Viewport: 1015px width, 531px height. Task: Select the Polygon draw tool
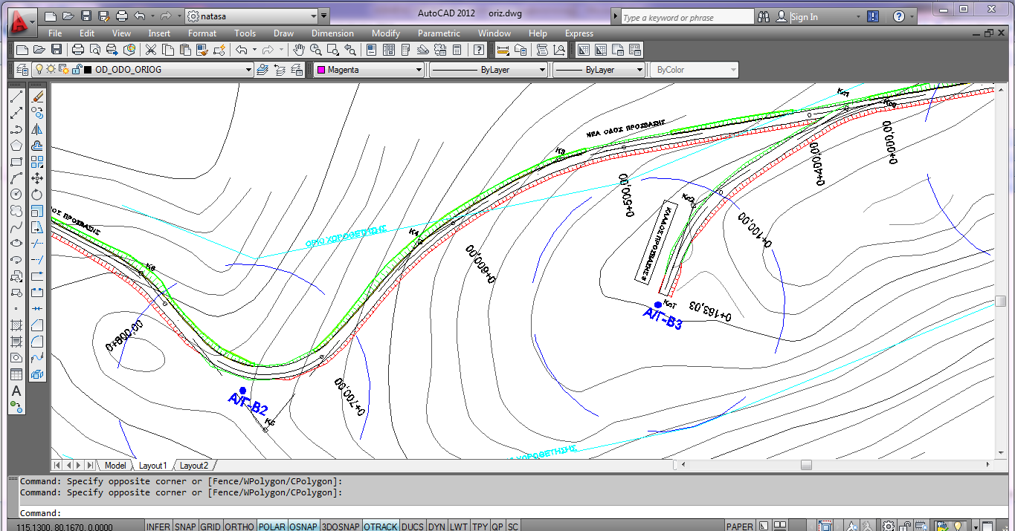(16, 146)
